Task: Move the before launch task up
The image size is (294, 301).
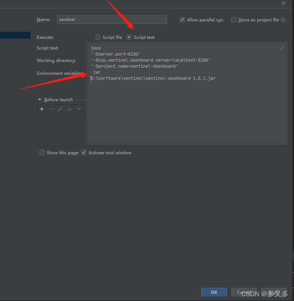Action: (70, 109)
